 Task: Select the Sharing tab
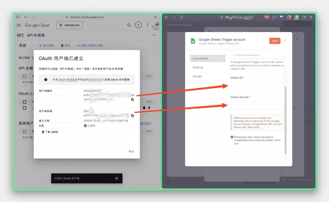click(198, 68)
